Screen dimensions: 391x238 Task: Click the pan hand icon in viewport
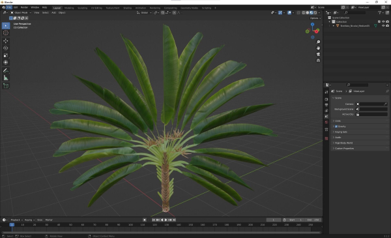[x=318, y=48]
